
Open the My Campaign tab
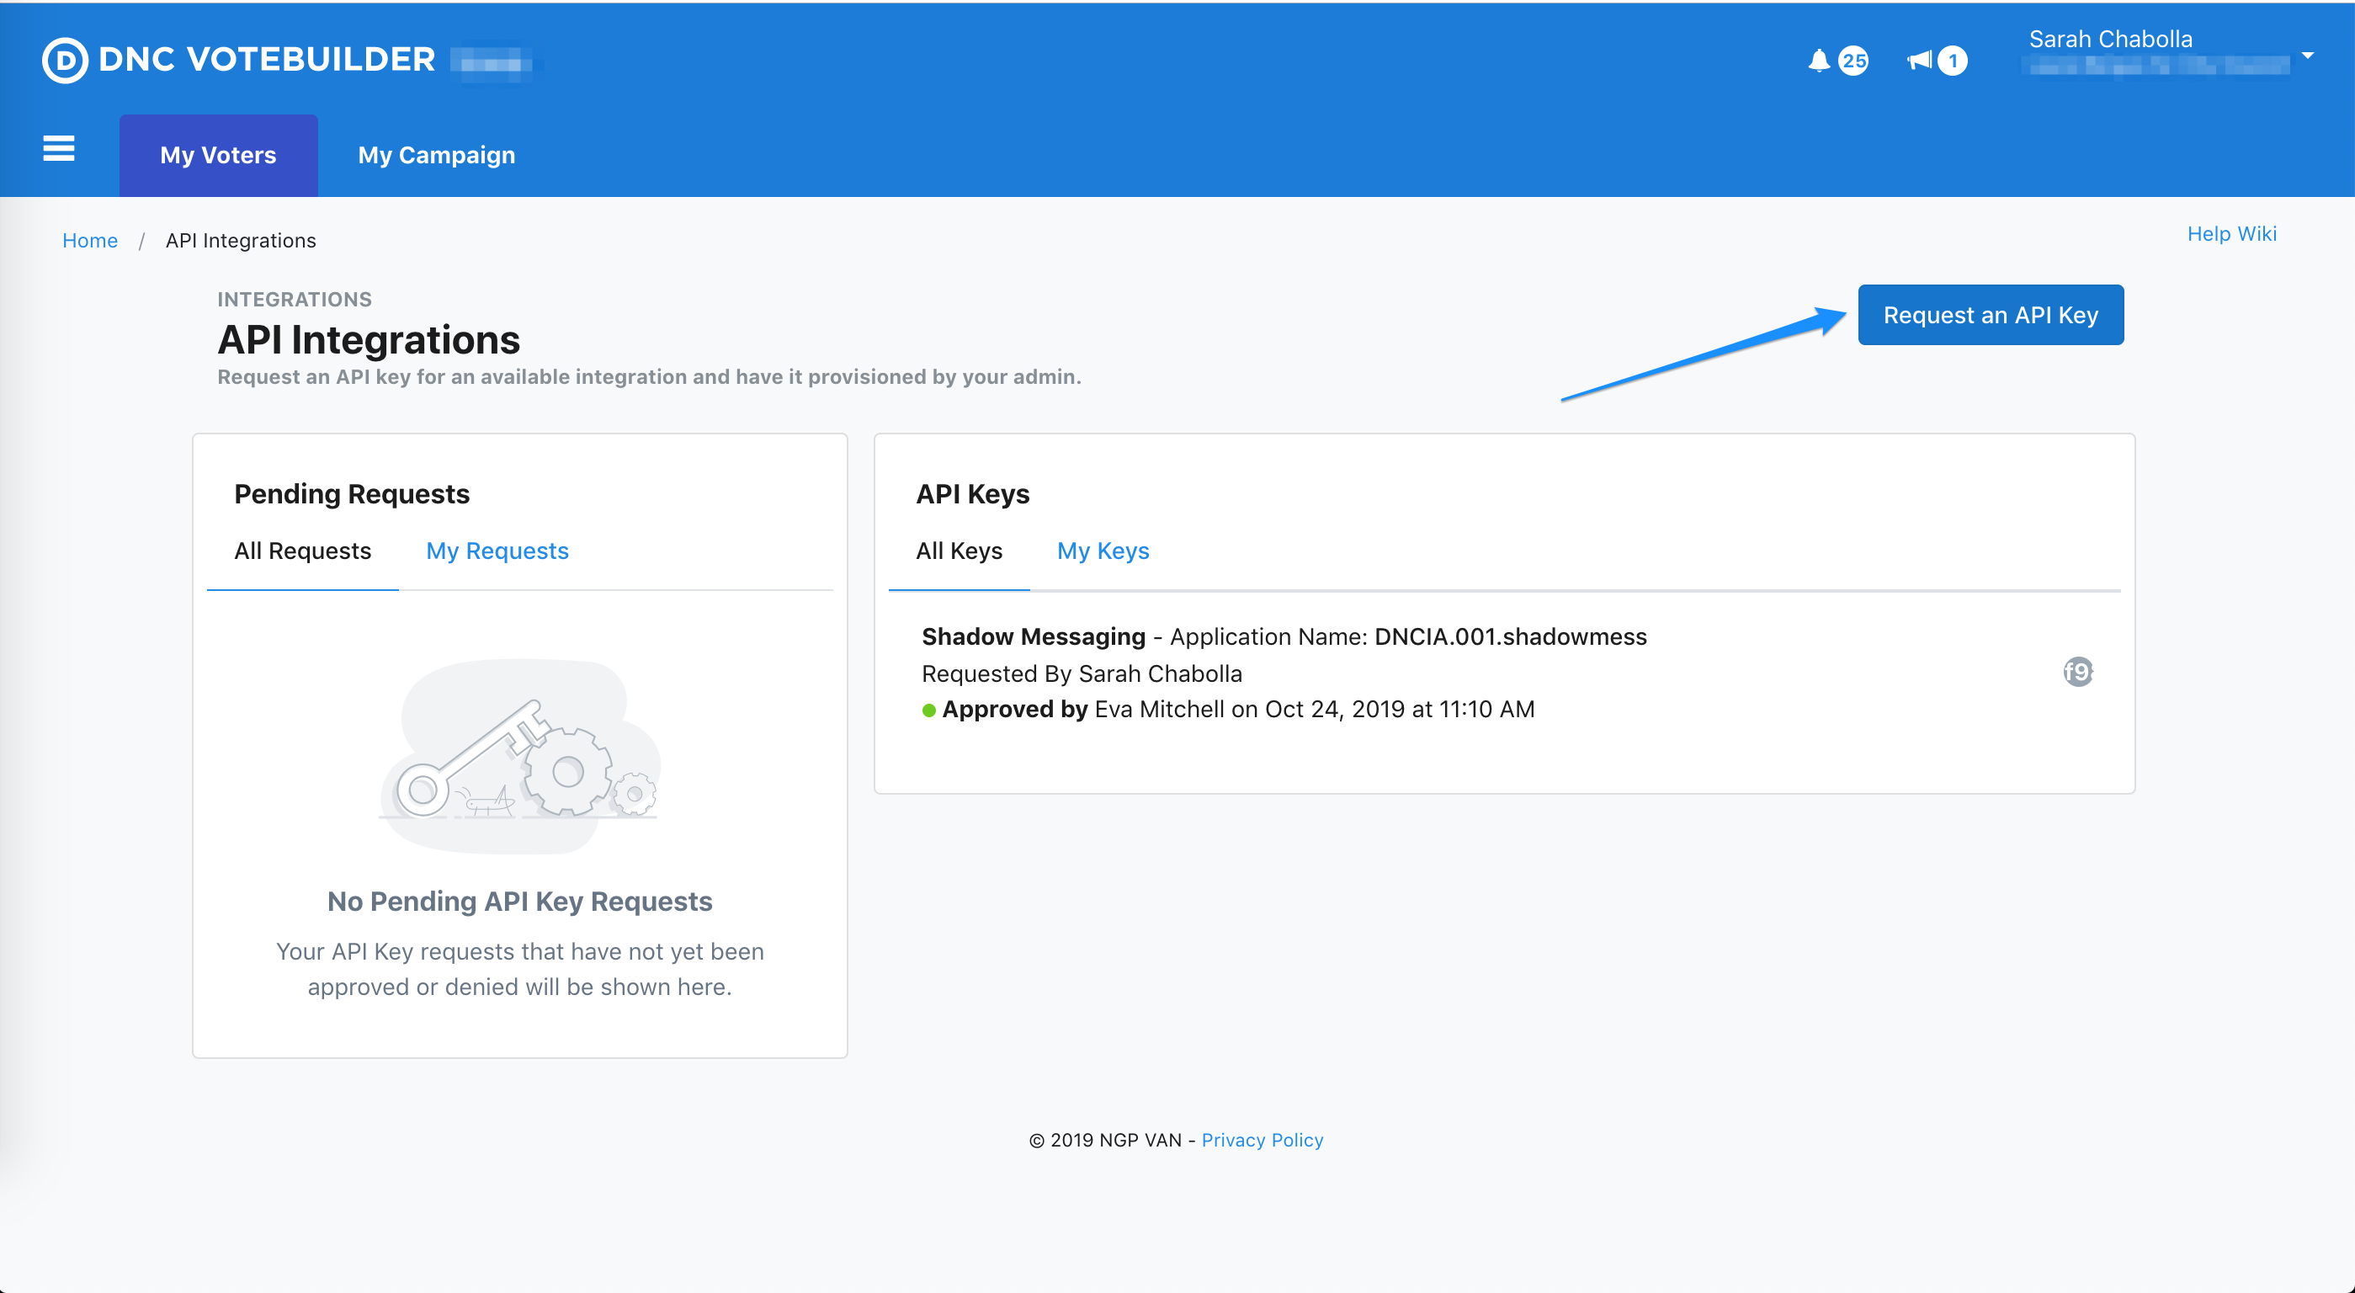pos(436,156)
